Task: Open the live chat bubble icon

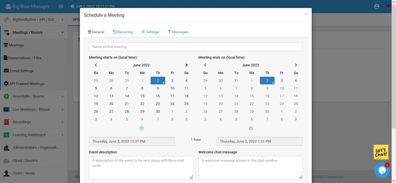Action: tap(382, 170)
